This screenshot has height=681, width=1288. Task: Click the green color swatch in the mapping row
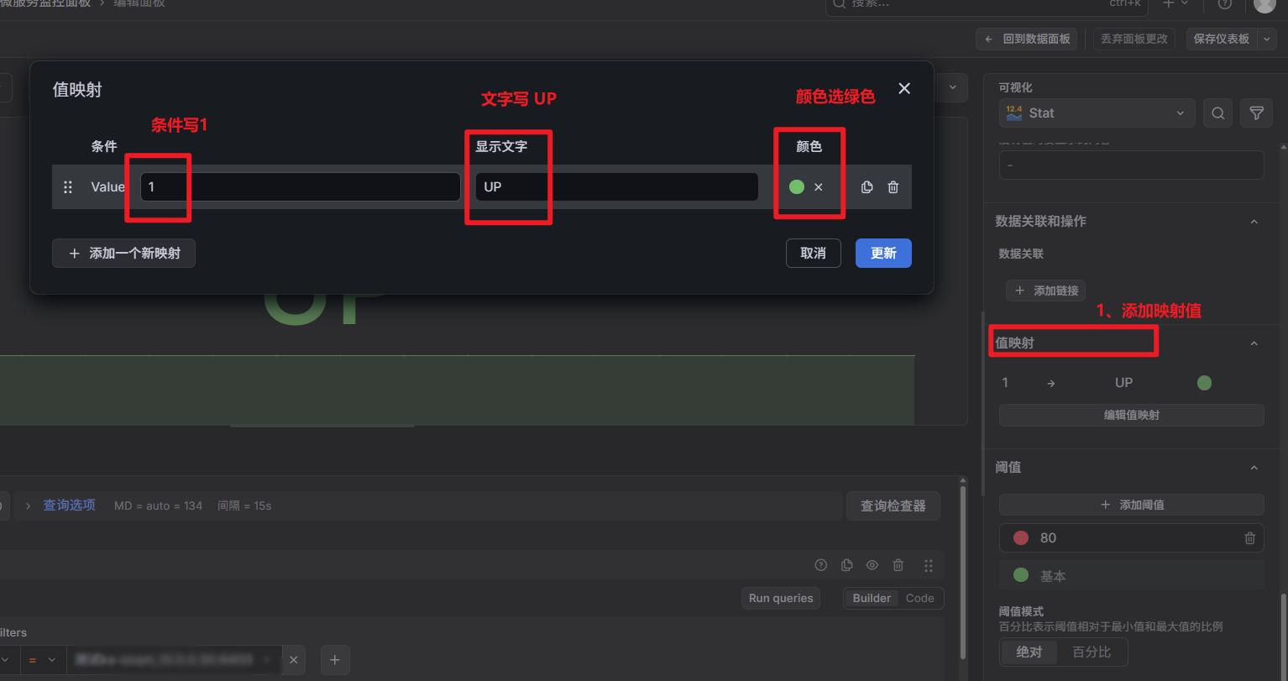[x=797, y=186]
